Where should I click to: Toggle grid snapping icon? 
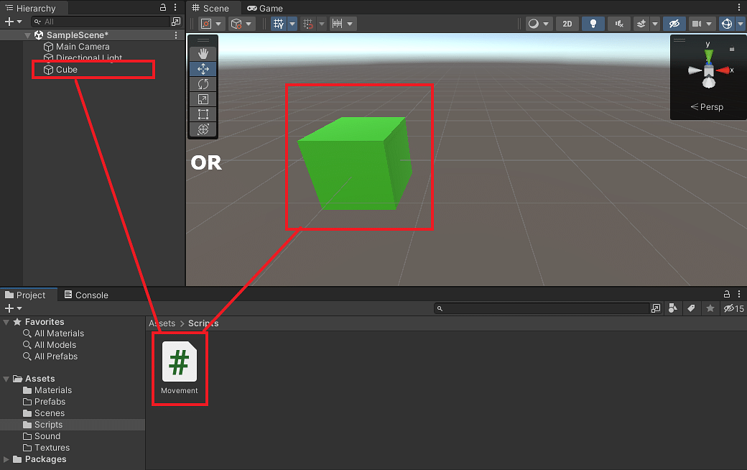(308, 24)
